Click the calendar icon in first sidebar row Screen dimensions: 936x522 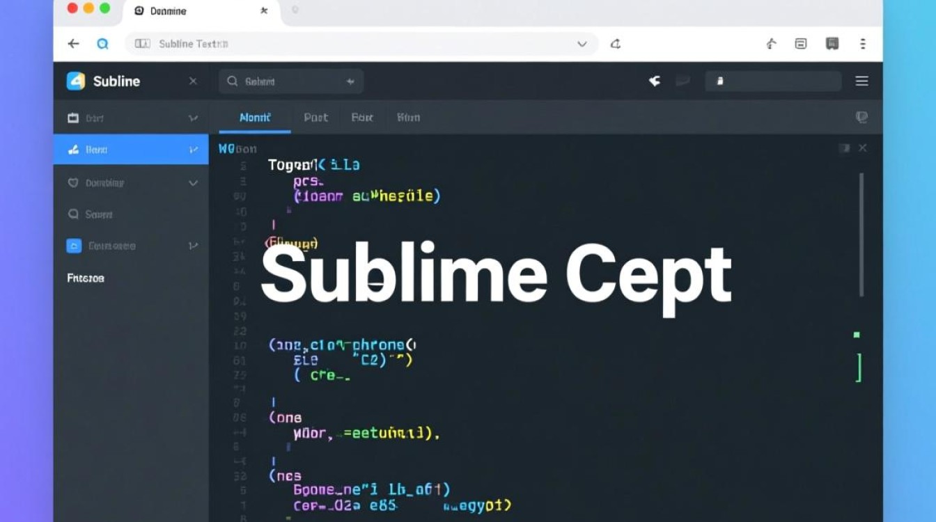[73, 118]
